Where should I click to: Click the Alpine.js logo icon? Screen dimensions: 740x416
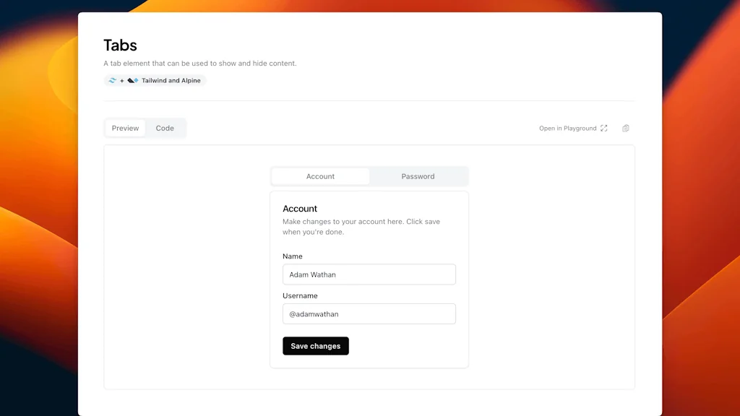[x=132, y=81]
